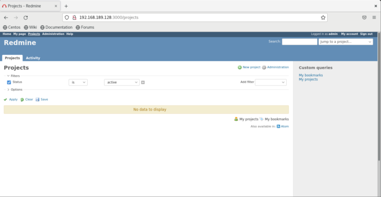Click the Atom link text
The height and width of the screenshot is (197, 381).
pyautogui.click(x=285, y=126)
